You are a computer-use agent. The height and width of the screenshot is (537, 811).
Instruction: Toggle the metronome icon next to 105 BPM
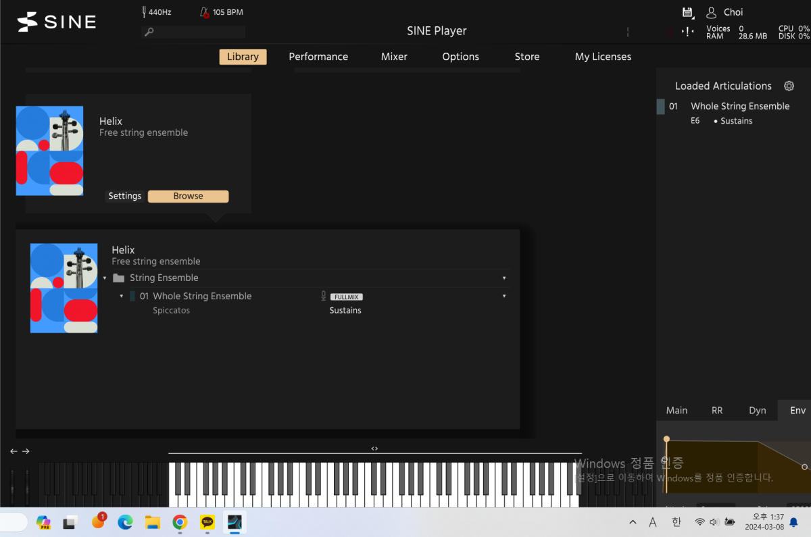click(x=204, y=12)
